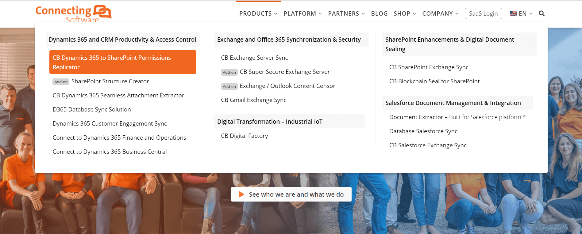Expand the SHOP chevron
This screenshot has width=582, height=234.
point(414,14)
